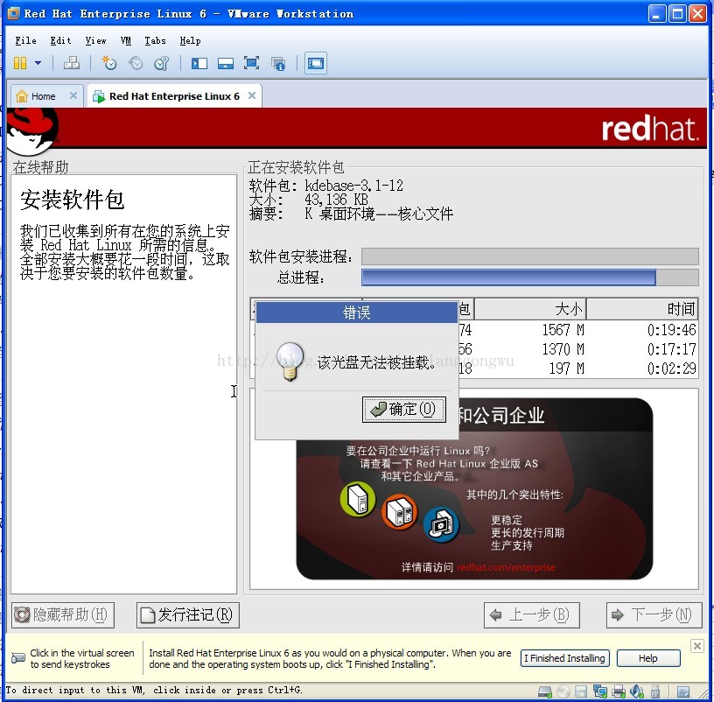
Task: Click the window resize grip corner
Action: click(703, 692)
